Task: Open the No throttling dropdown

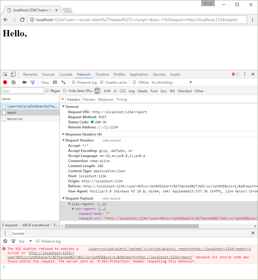Action: coord(172,82)
